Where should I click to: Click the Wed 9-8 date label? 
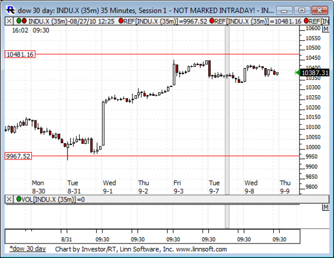tap(251, 187)
